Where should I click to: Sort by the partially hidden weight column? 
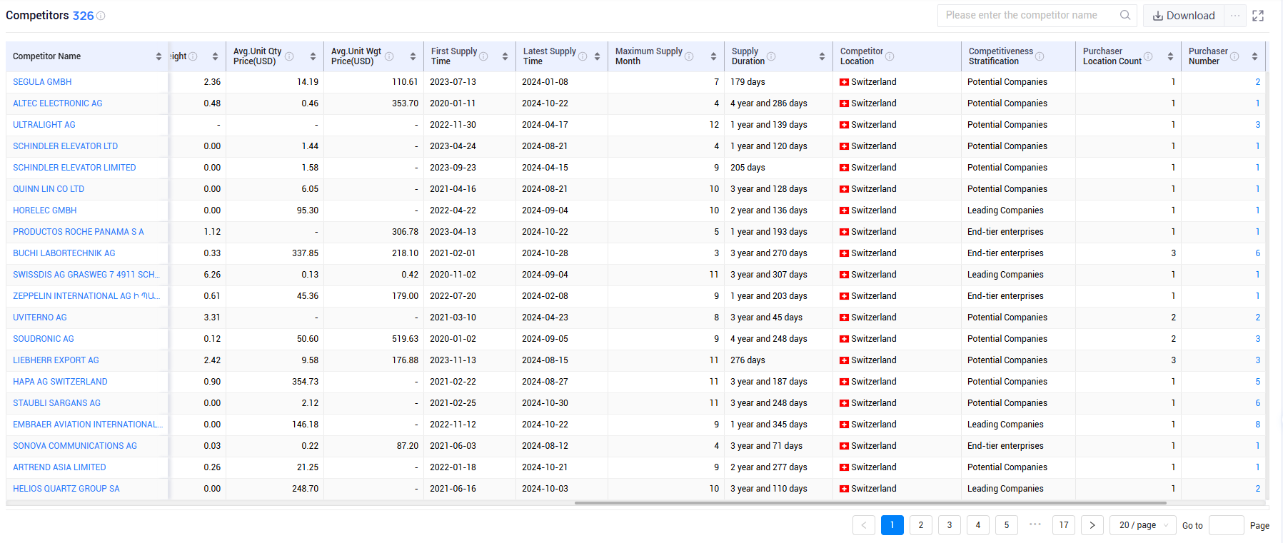click(x=215, y=56)
